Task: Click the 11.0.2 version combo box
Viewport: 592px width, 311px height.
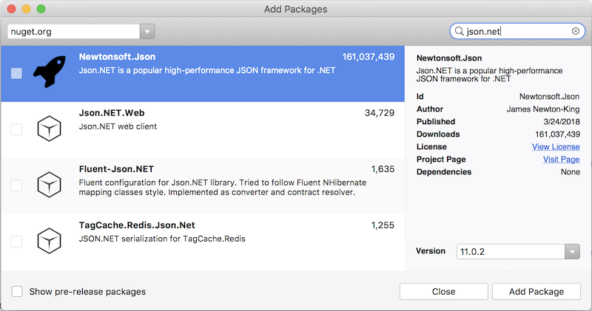Action: click(518, 251)
